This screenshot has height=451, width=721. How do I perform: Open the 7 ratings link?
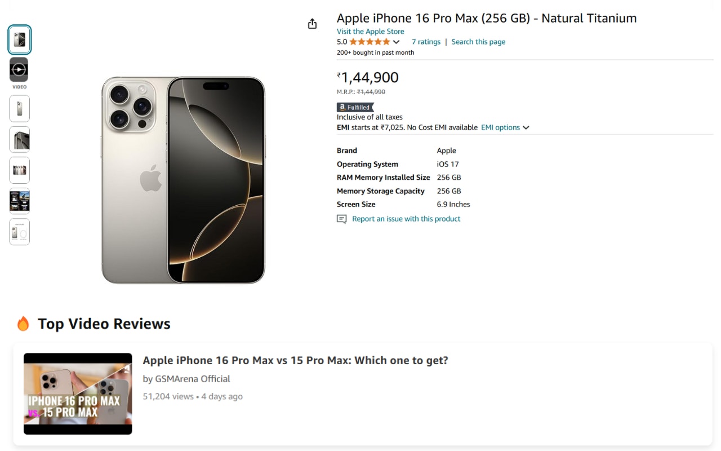point(426,42)
